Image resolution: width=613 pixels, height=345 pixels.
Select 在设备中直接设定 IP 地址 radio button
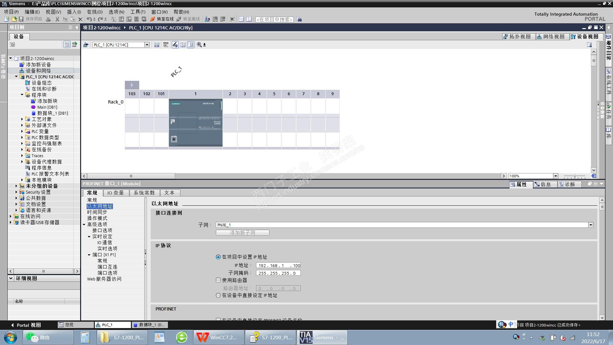(218, 295)
